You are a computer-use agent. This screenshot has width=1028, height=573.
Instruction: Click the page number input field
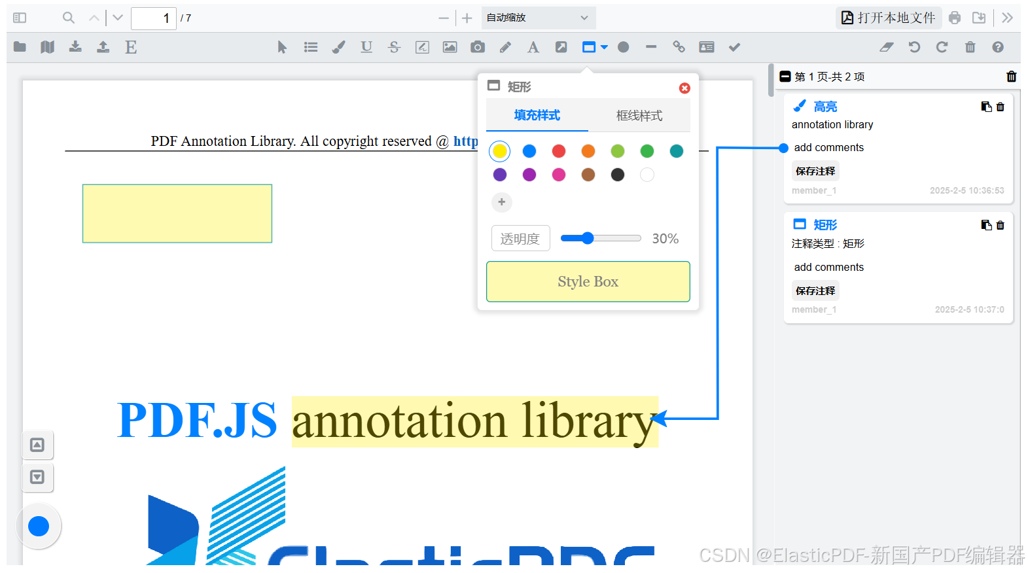tap(154, 18)
